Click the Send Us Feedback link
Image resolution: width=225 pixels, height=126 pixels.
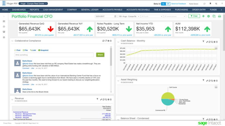tap(178, 4)
